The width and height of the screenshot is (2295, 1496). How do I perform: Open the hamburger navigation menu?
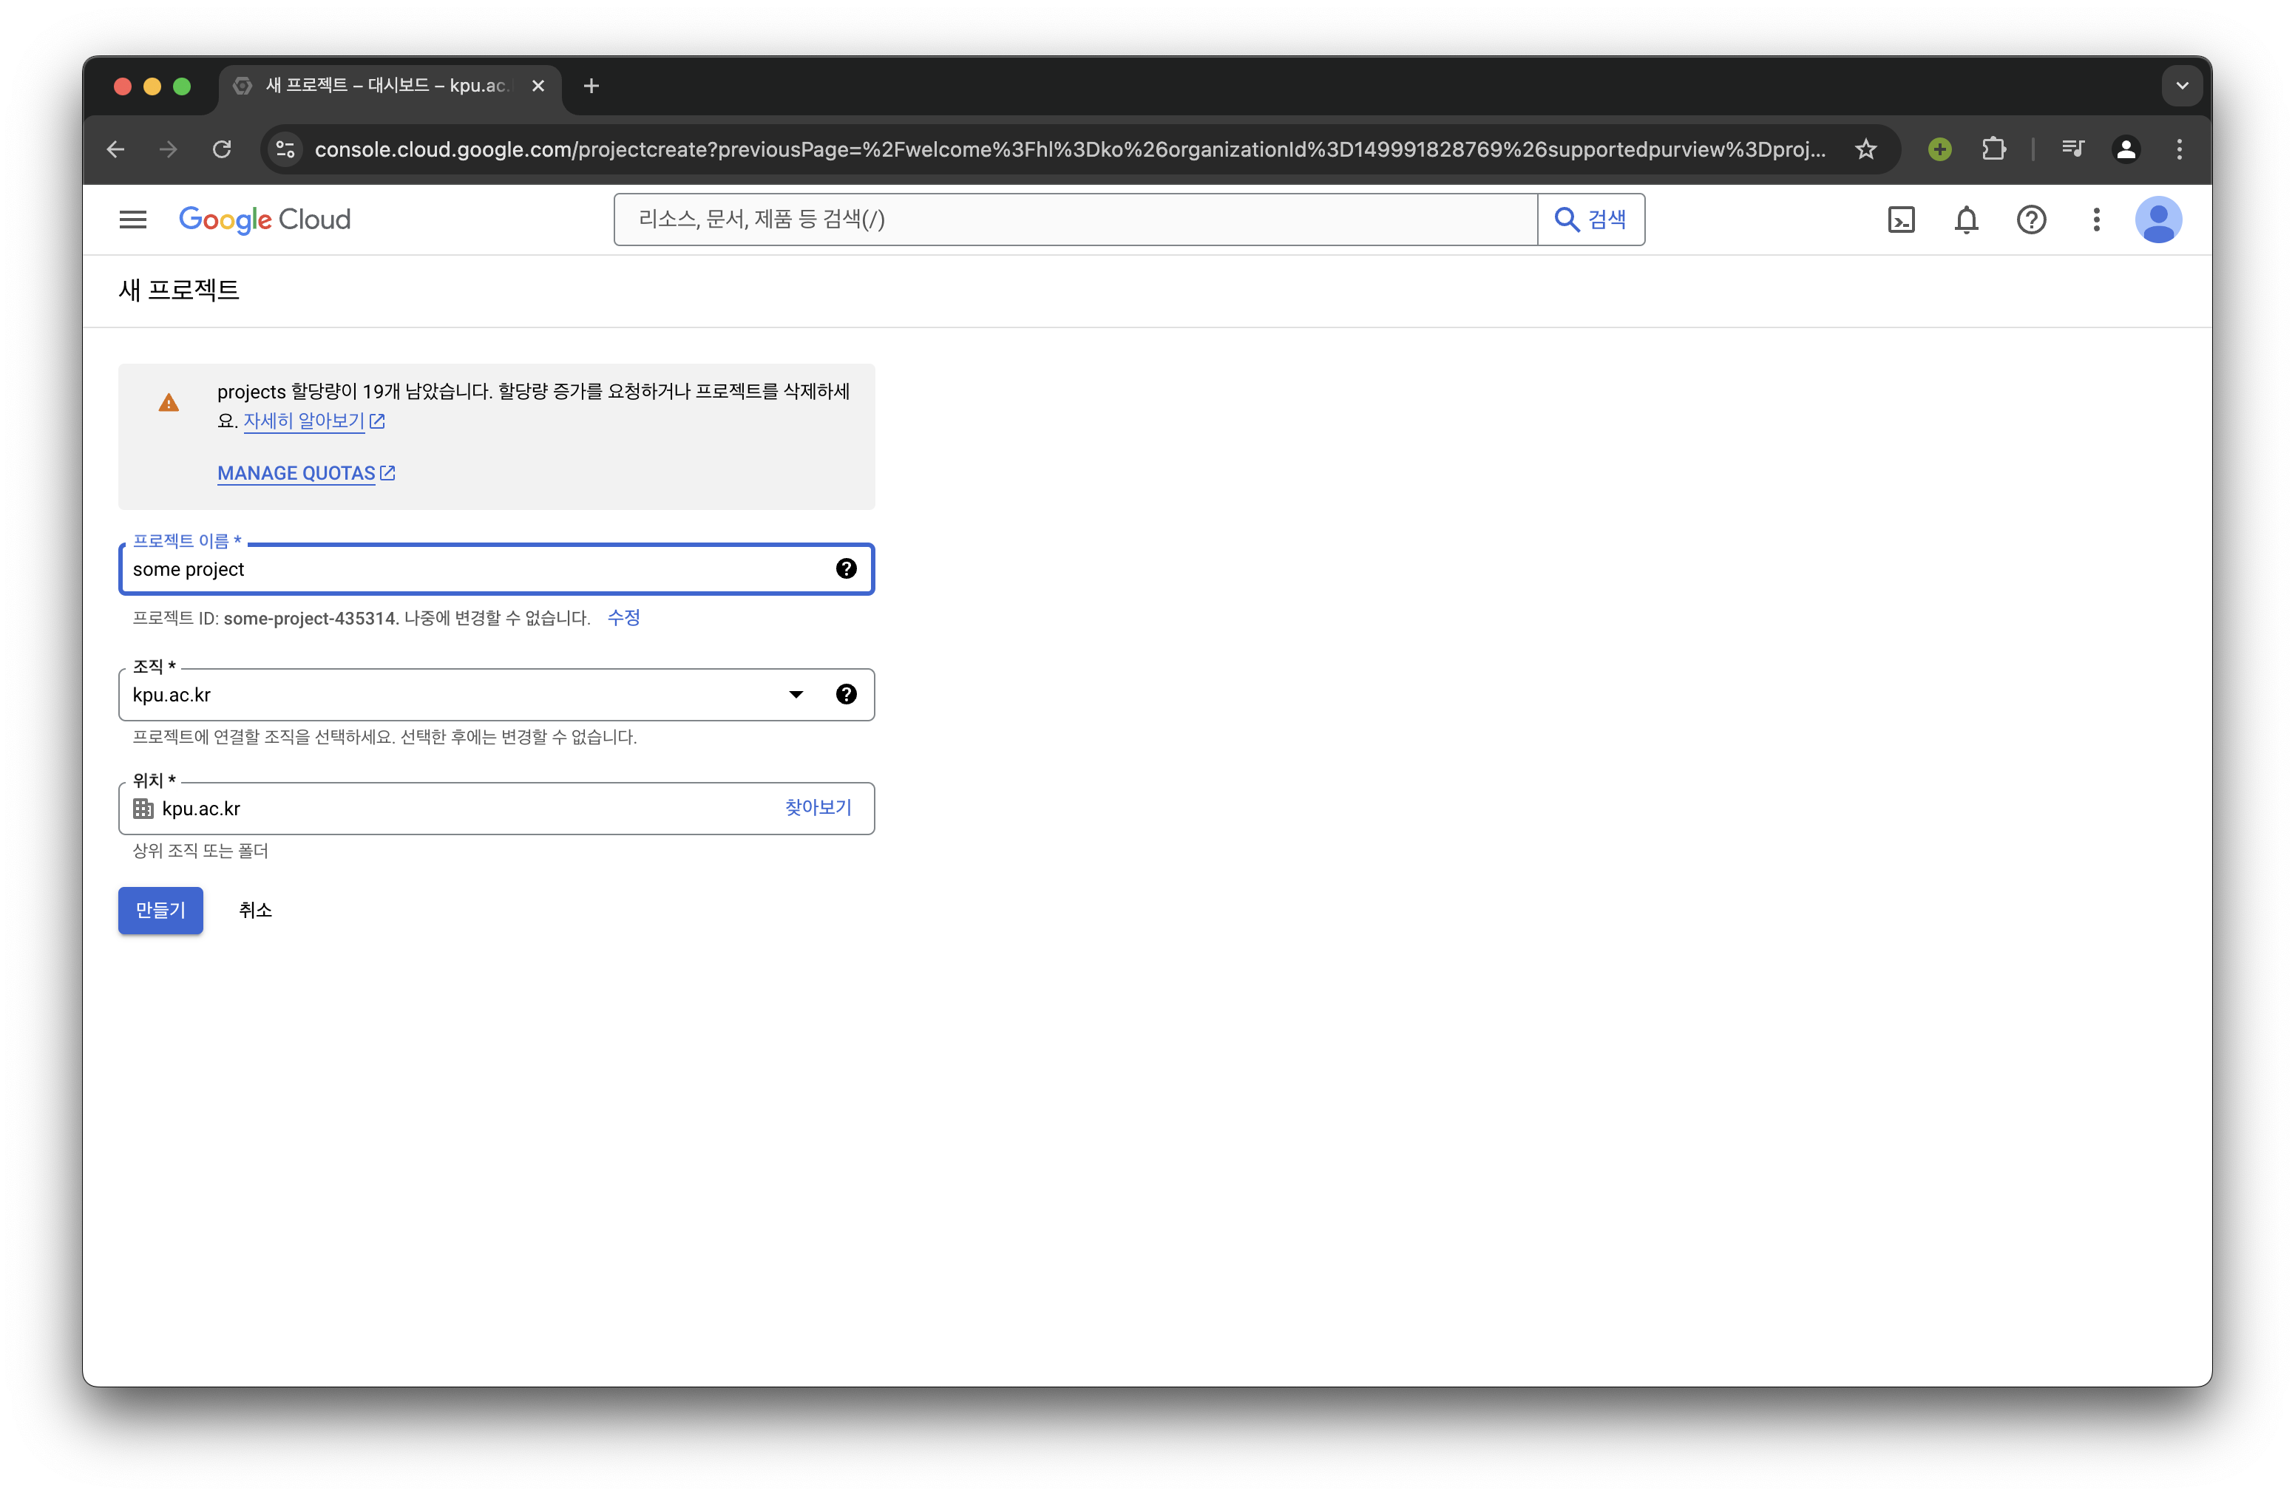[x=133, y=220]
